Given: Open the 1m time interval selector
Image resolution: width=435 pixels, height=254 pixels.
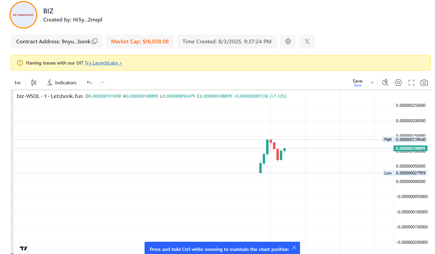Looking at the screenshot, I should (17, 83).
